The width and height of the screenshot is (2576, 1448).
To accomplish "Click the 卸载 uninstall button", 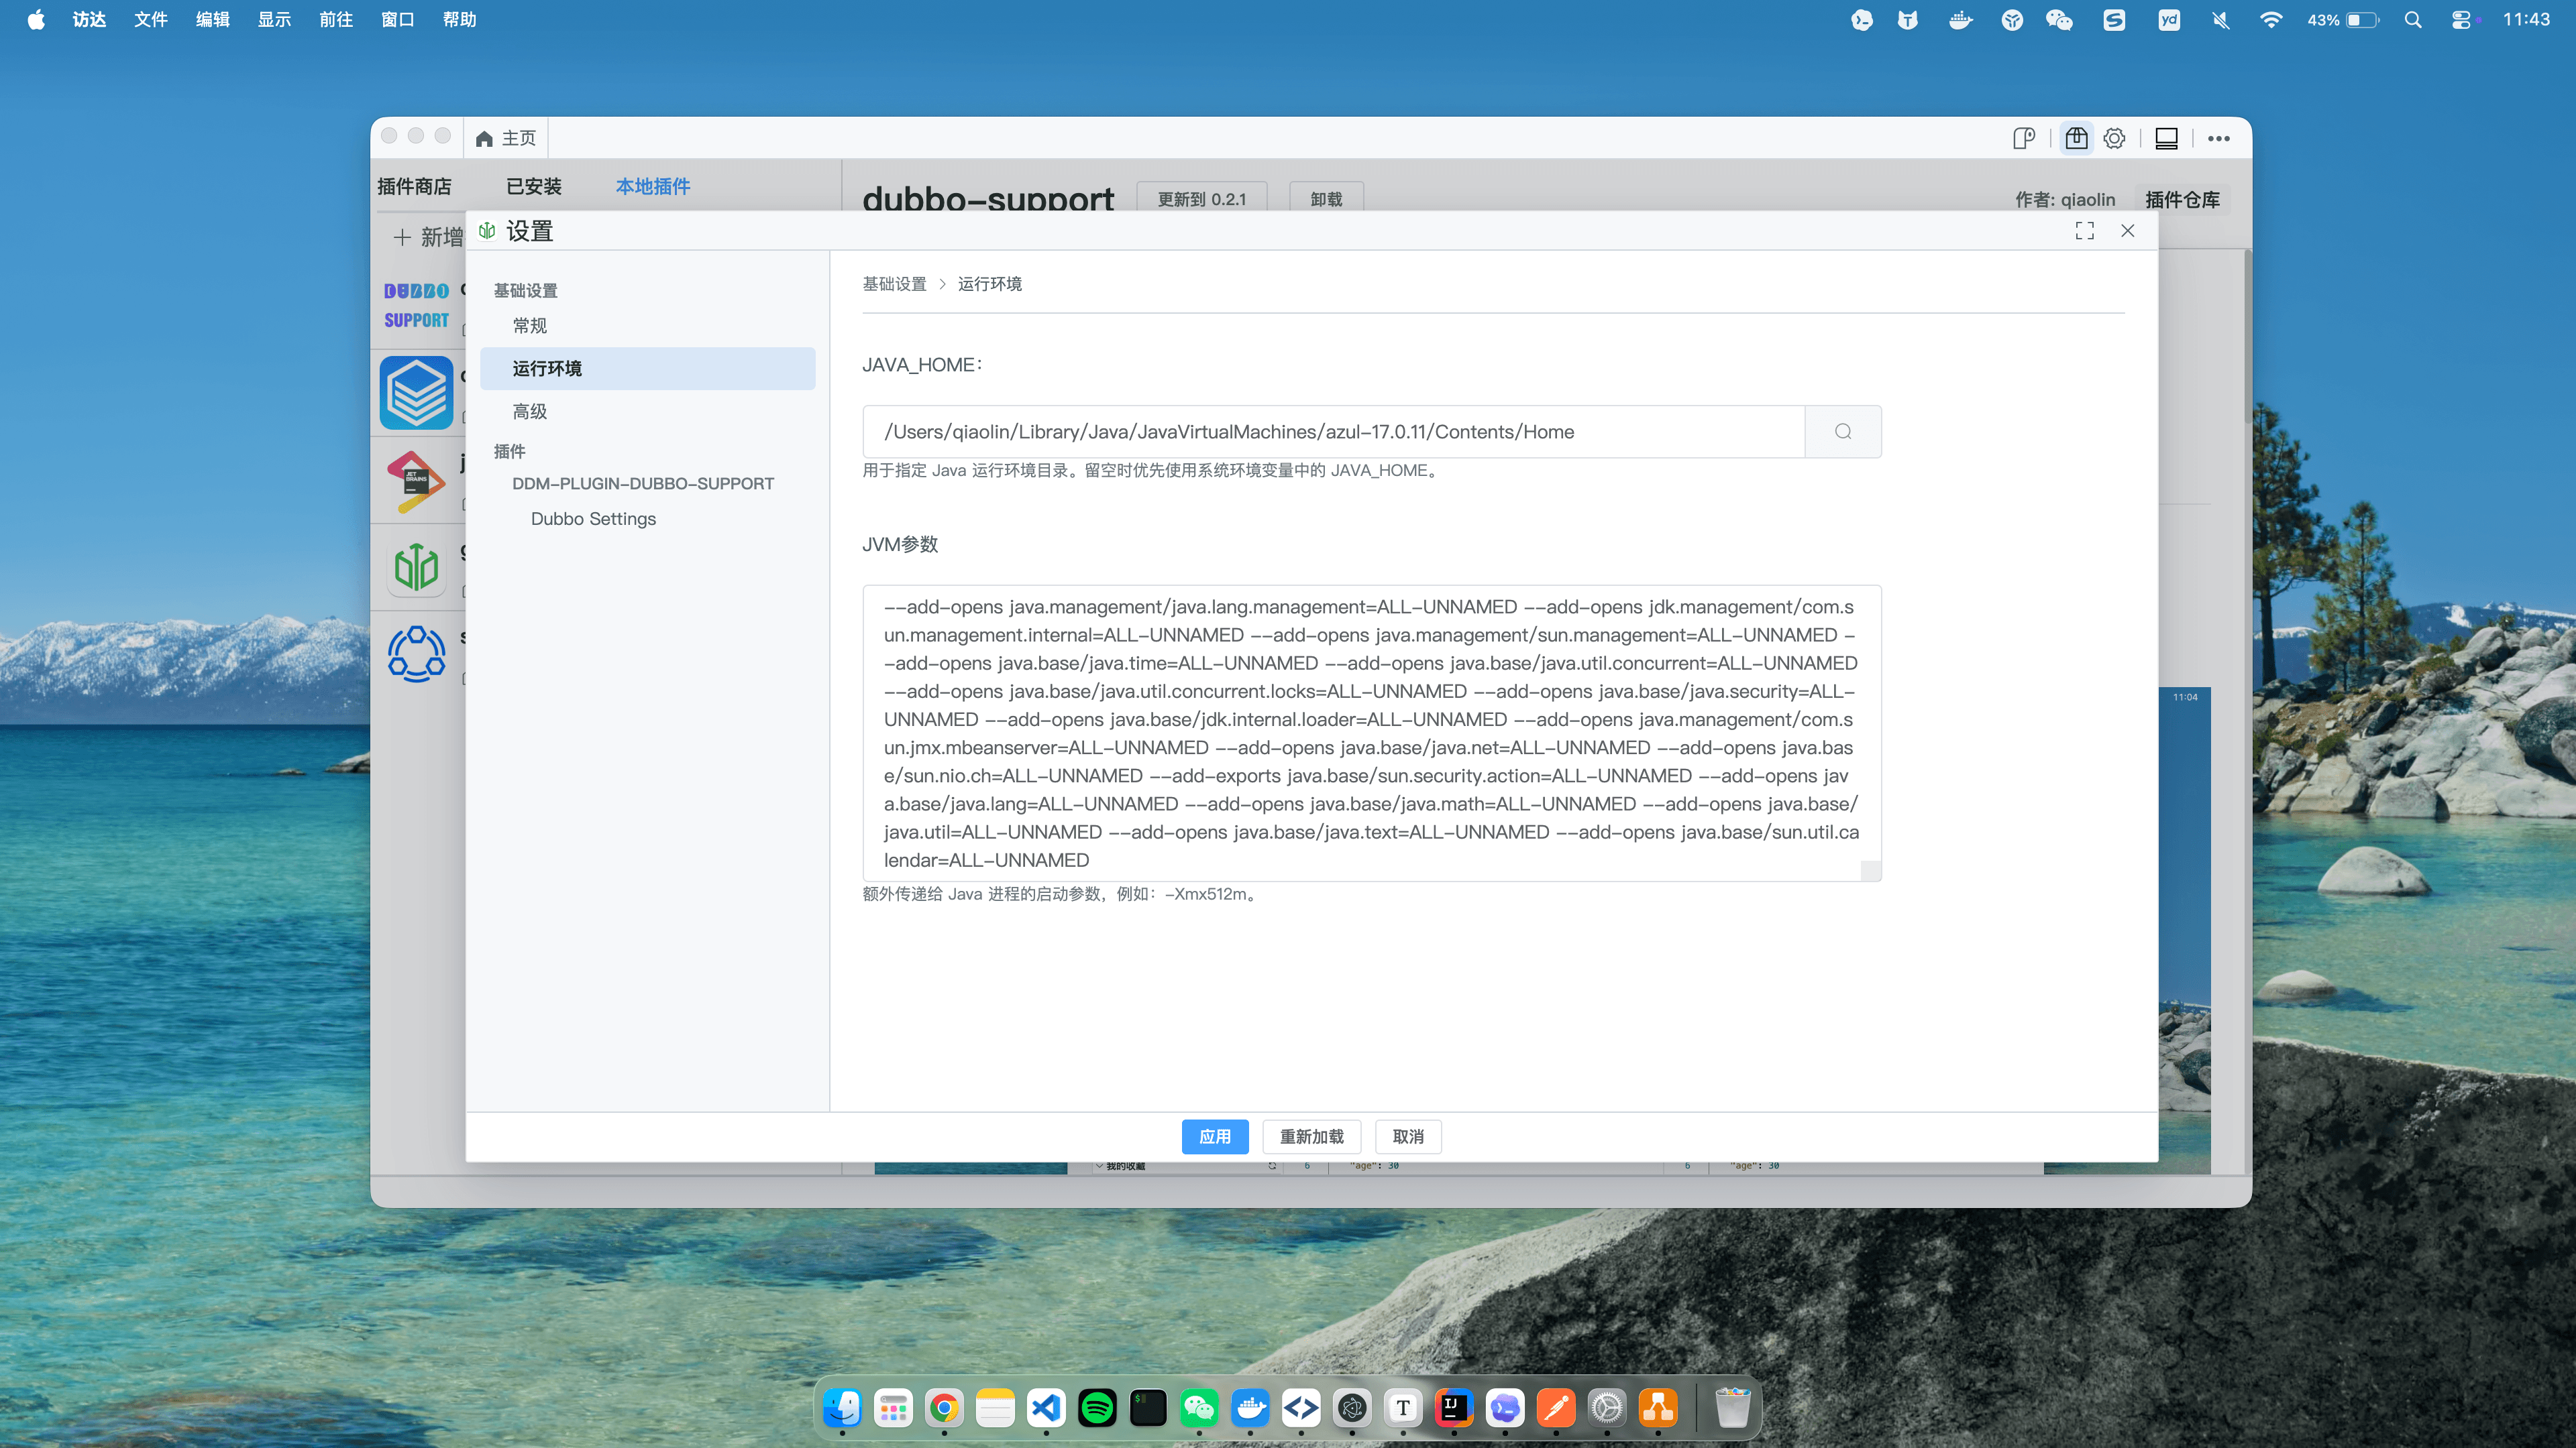I will (1326, 199).
